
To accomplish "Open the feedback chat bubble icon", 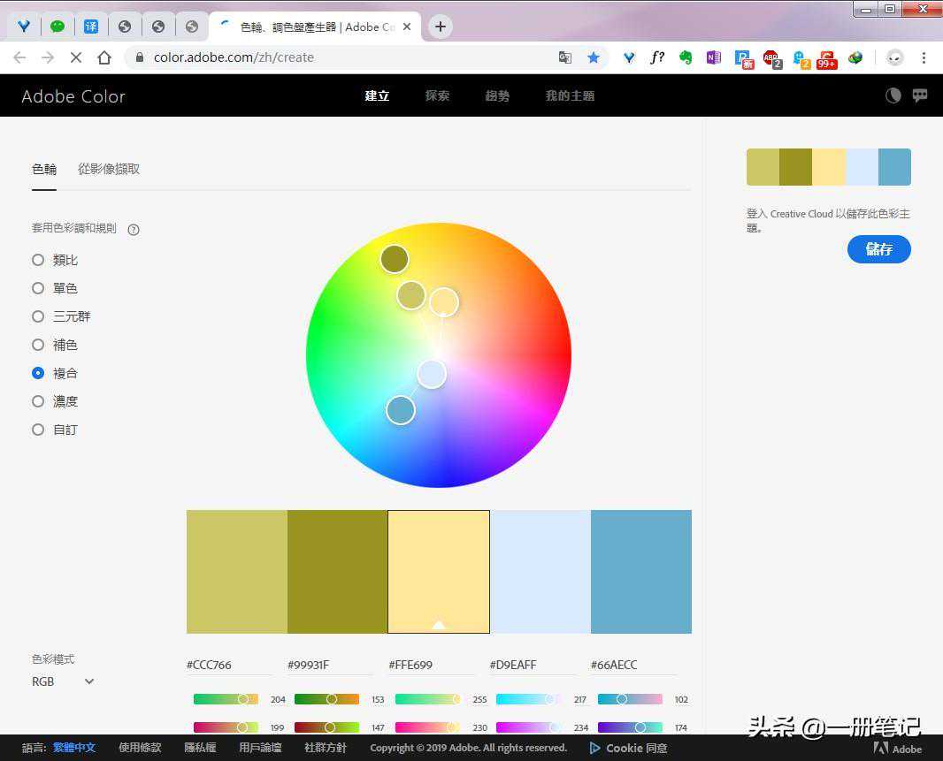I will (920, 95).
